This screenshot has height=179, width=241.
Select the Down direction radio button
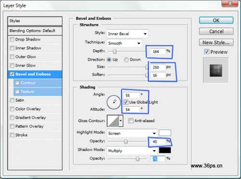(x=126, y=60)
